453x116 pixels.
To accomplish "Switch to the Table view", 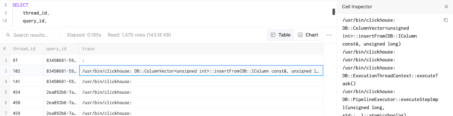I will point(281,35).
